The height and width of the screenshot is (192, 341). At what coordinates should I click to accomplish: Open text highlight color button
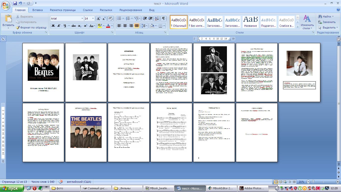pyautogui.click(x=99, y=26)
